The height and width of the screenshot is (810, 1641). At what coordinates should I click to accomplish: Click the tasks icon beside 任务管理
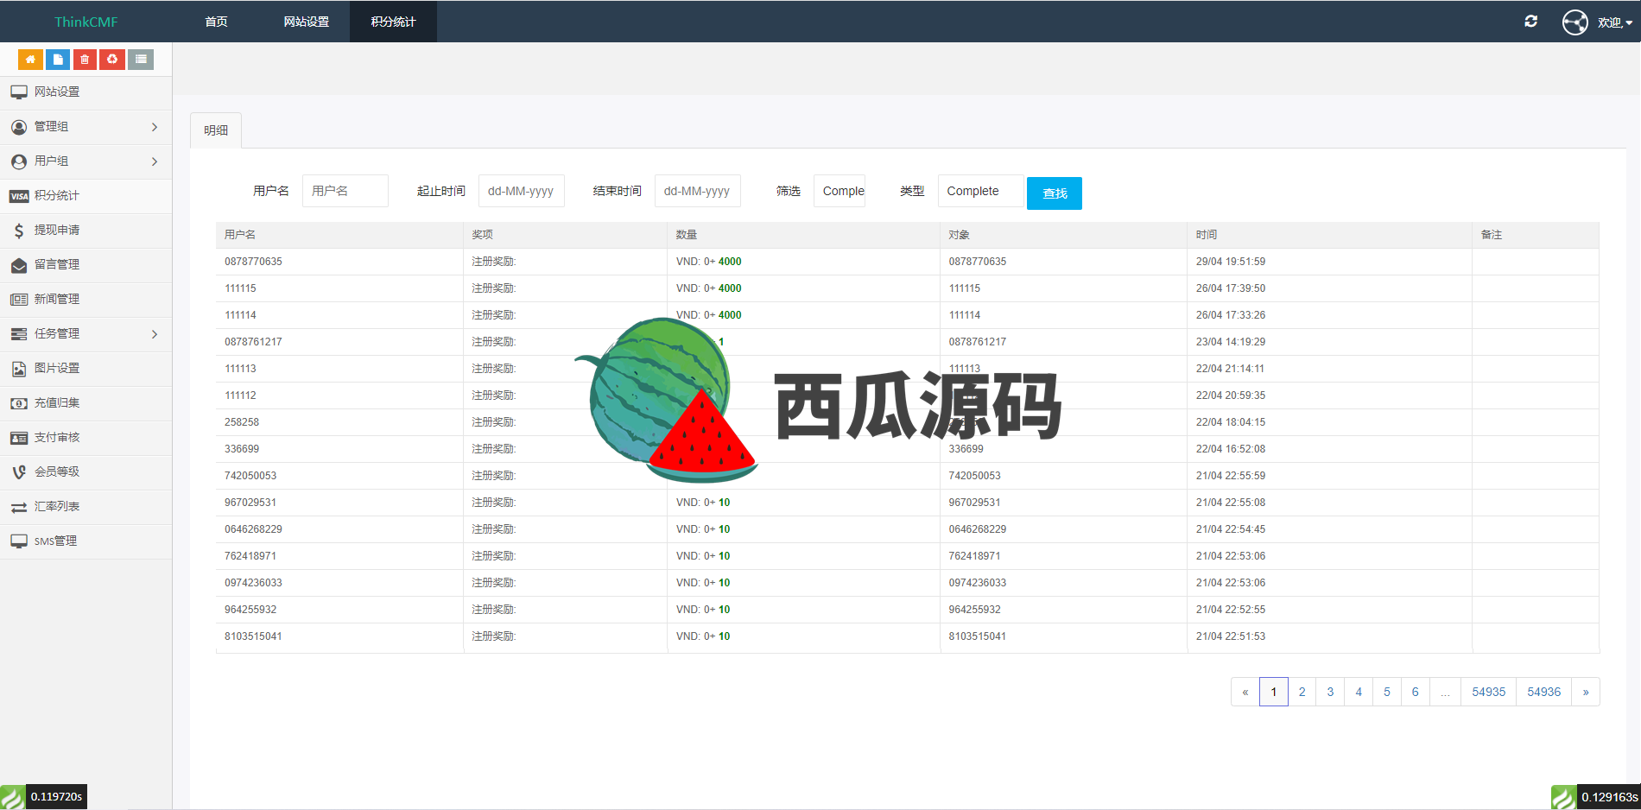click(x=19, y=334)
